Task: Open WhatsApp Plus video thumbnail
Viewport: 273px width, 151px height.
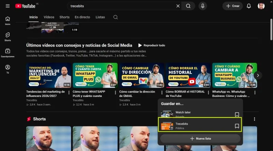Action: tap(95, 75)
